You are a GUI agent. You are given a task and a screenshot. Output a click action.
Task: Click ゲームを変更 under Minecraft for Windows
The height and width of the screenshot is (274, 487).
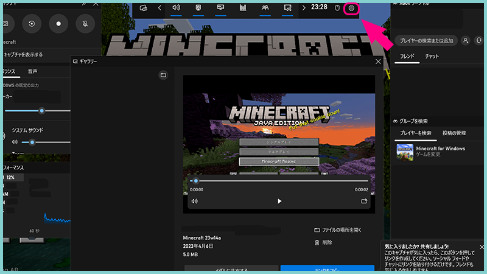pyautogui.click(x=428, y=155)
